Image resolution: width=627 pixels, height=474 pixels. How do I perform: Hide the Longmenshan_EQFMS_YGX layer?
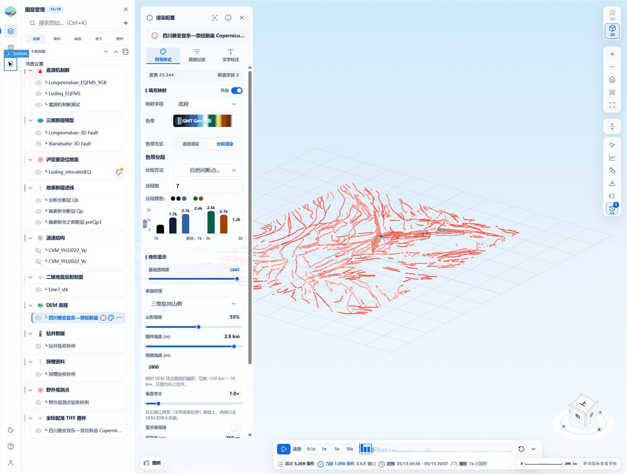coord(38,83)
